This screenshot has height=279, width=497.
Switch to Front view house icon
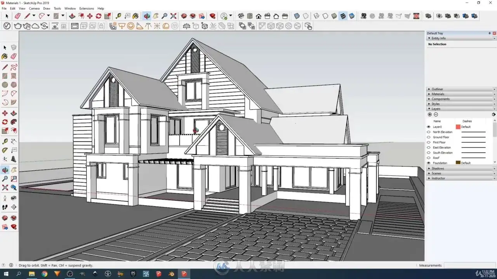coord(259,16)
